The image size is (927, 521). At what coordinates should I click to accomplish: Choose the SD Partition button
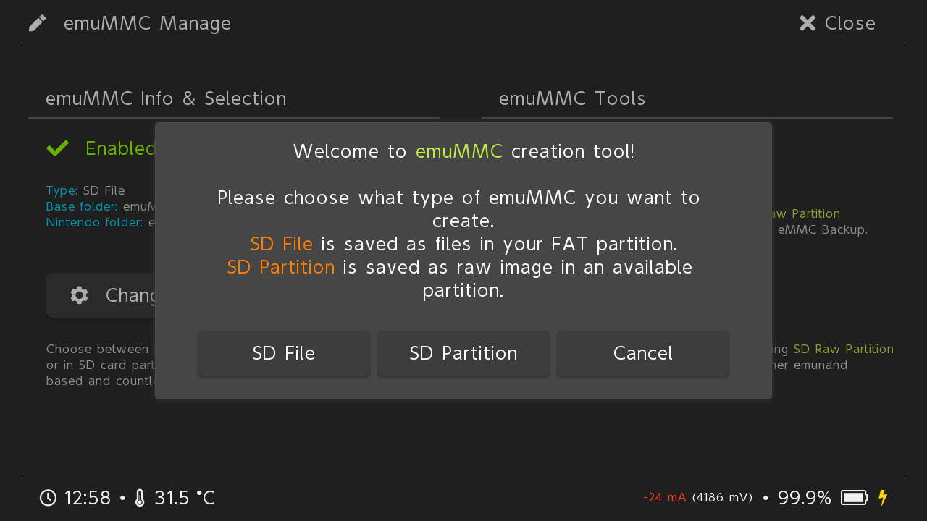[463, 353]
